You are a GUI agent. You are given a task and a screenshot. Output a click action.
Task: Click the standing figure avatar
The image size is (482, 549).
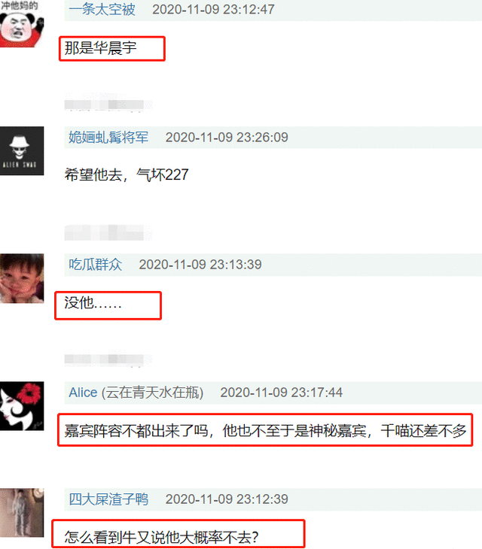[x=22, y=513]
